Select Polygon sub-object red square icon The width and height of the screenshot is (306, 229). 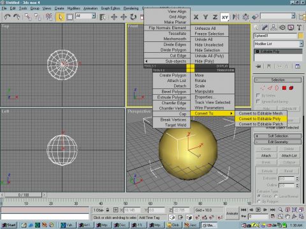coord(284,88)
